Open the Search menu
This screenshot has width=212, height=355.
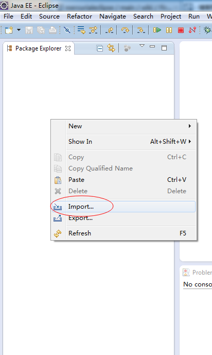[143, 16]
